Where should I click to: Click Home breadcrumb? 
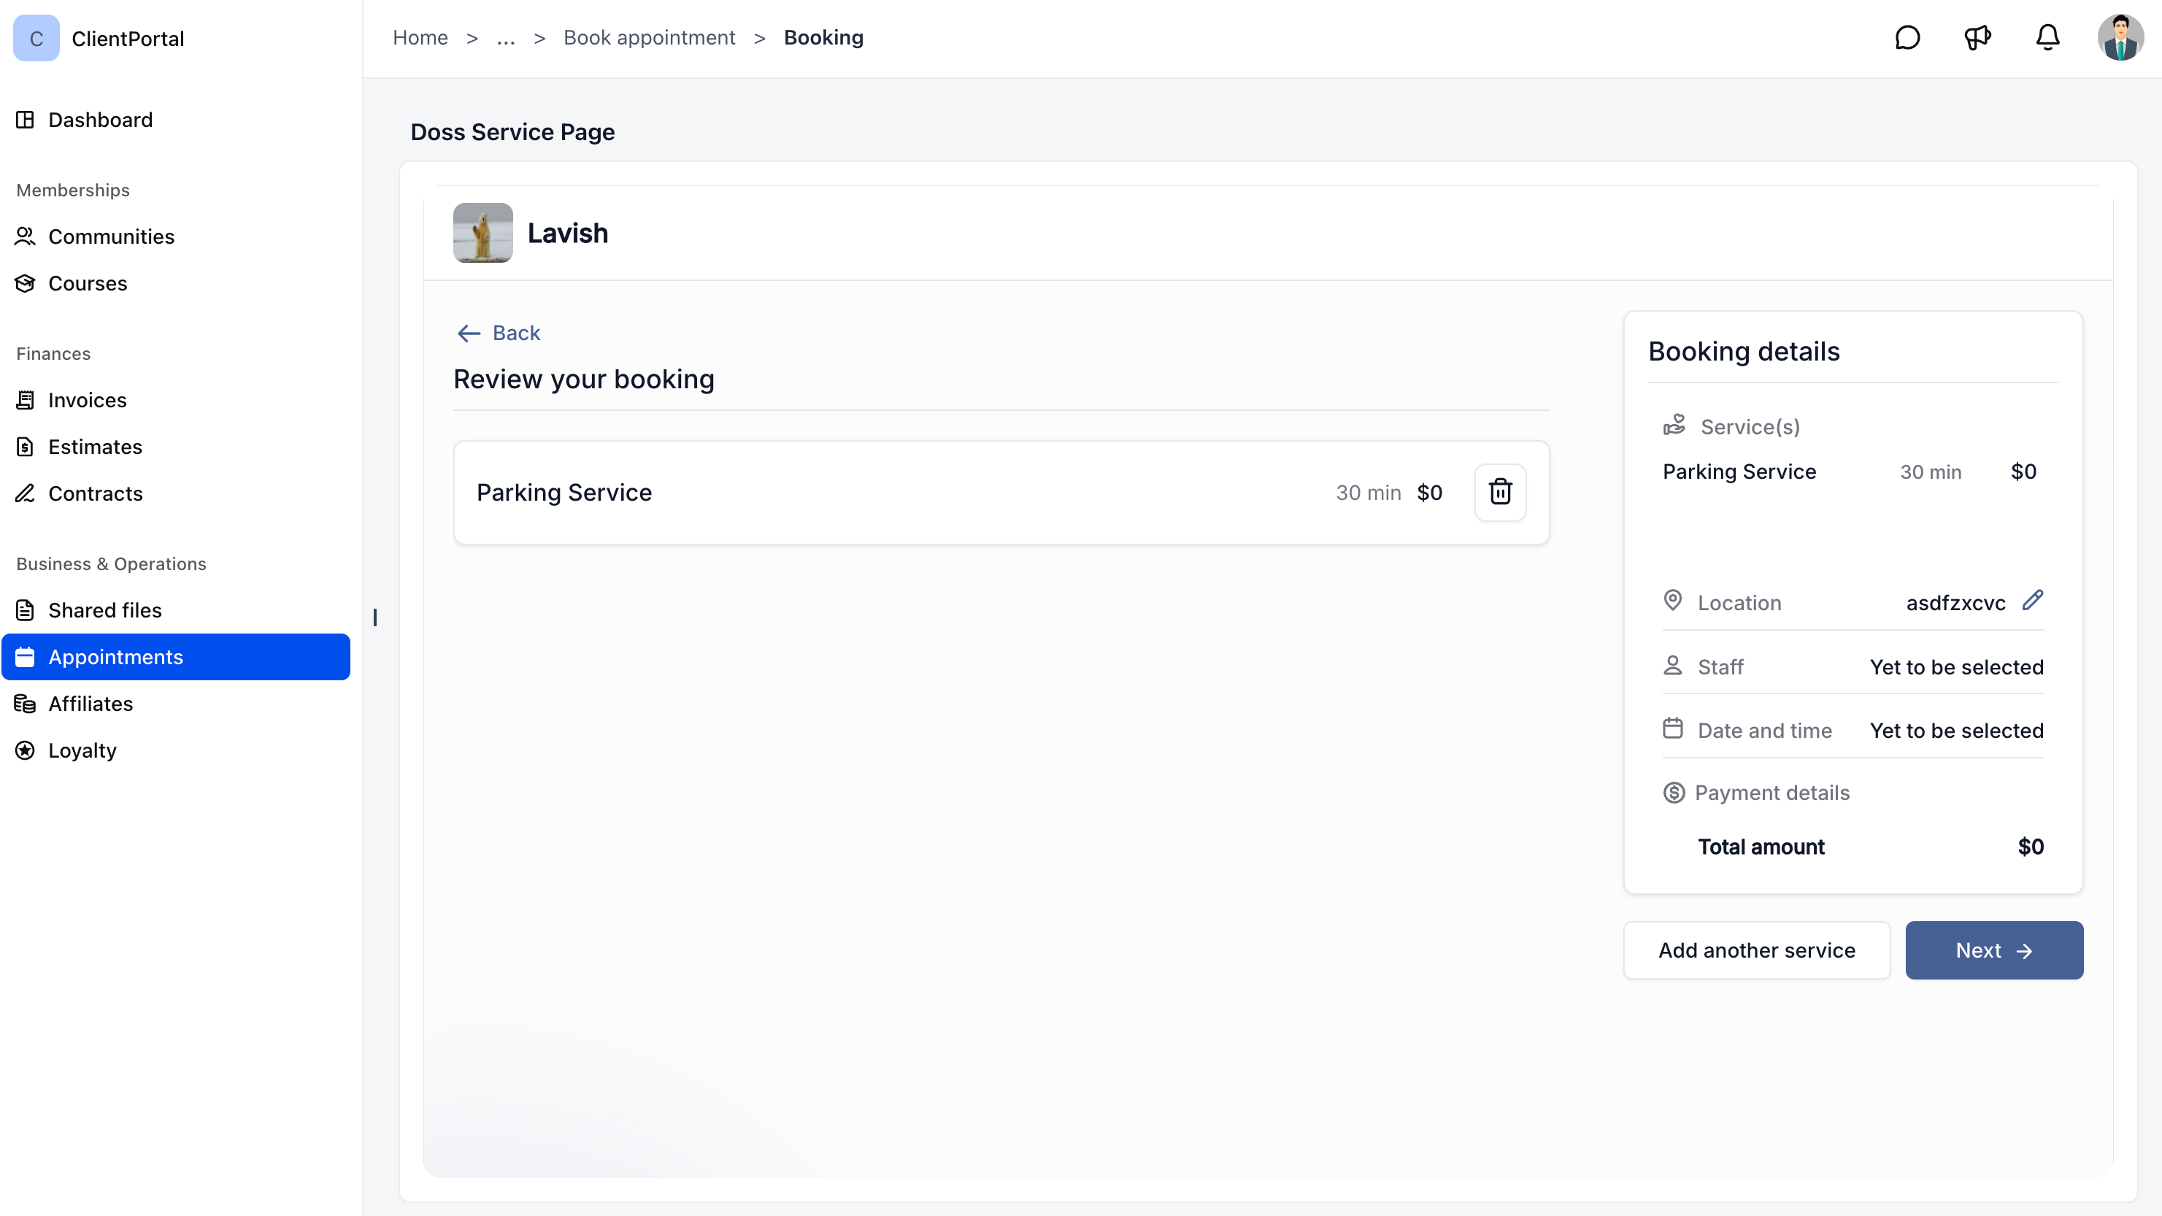(x=420, y=38)
